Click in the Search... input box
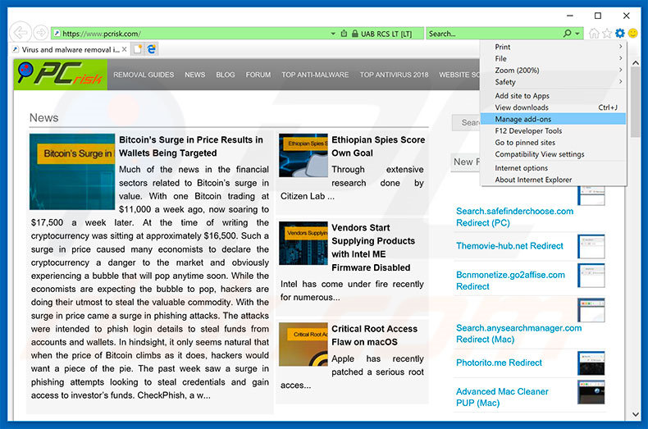The height and width of the screenshot is (429, 648). (x=492, y=34)
